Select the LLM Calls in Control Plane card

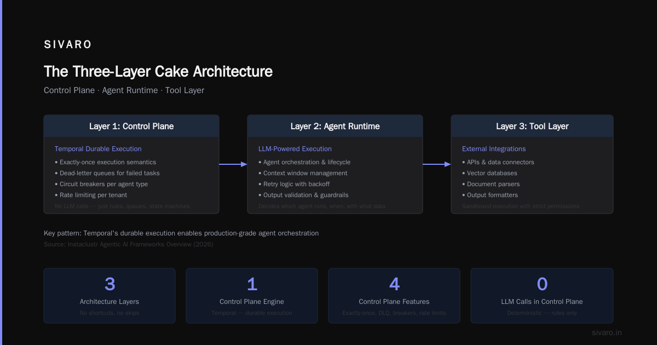(x=542, y=296)
